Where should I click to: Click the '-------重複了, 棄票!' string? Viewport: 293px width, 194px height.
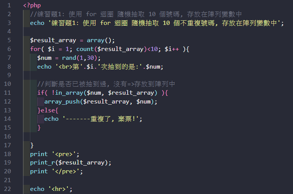(102, 119)
